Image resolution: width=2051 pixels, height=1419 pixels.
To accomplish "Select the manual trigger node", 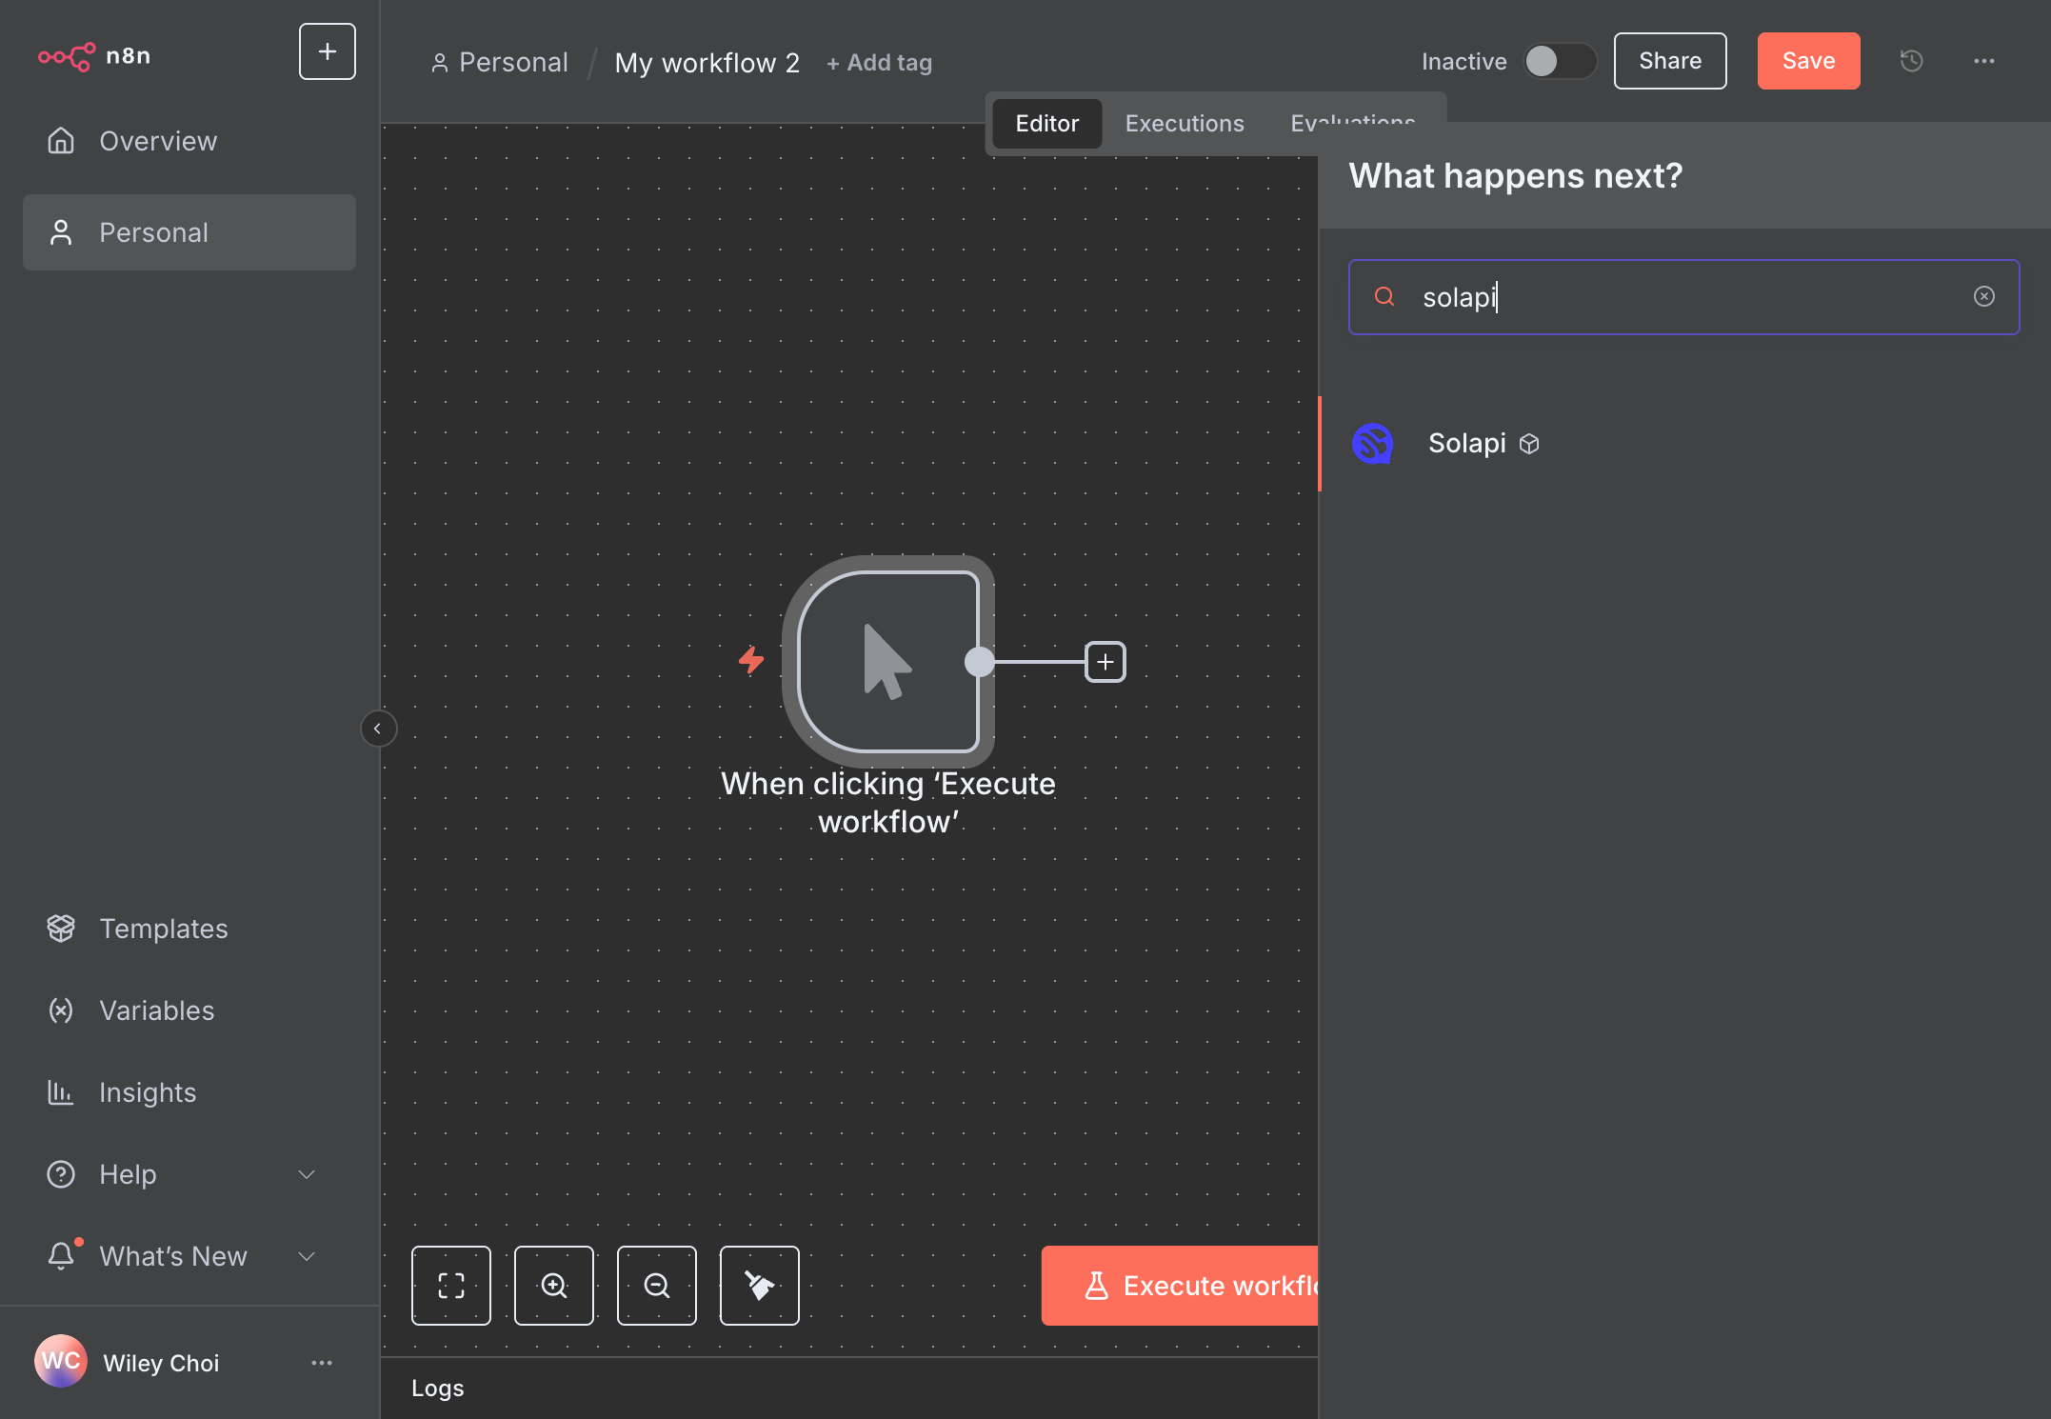I will (888, 662).
